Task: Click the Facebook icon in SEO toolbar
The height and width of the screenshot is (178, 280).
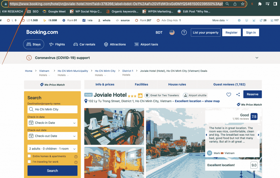Action: [x=84, y=20]
